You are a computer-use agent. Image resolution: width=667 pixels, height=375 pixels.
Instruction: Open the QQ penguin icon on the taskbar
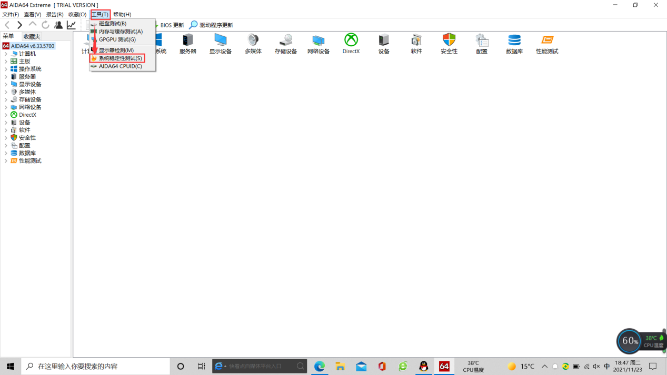tap(424, 366)
